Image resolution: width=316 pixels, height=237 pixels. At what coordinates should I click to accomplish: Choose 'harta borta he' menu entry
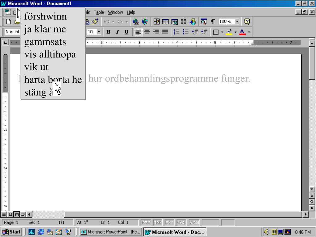[53, 80]
